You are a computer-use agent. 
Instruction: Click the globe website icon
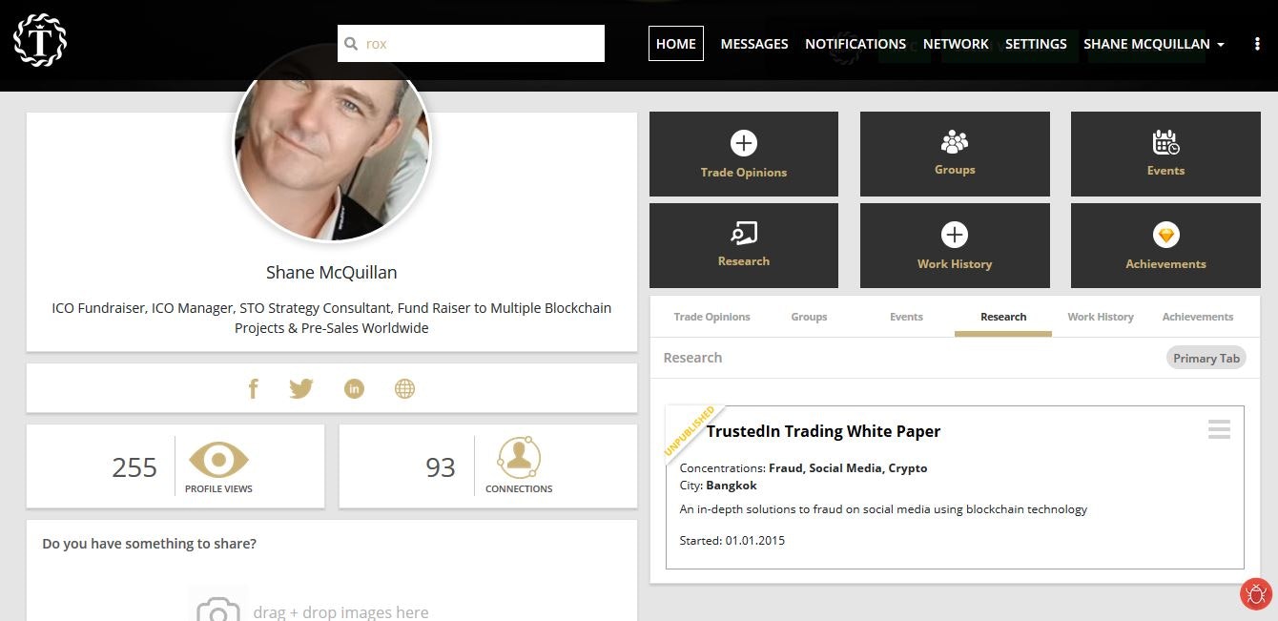point(404,388)
